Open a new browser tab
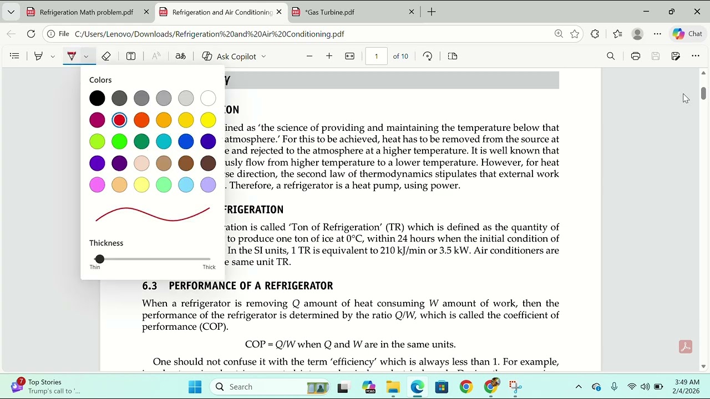710x399 pixels. [432, 12]
